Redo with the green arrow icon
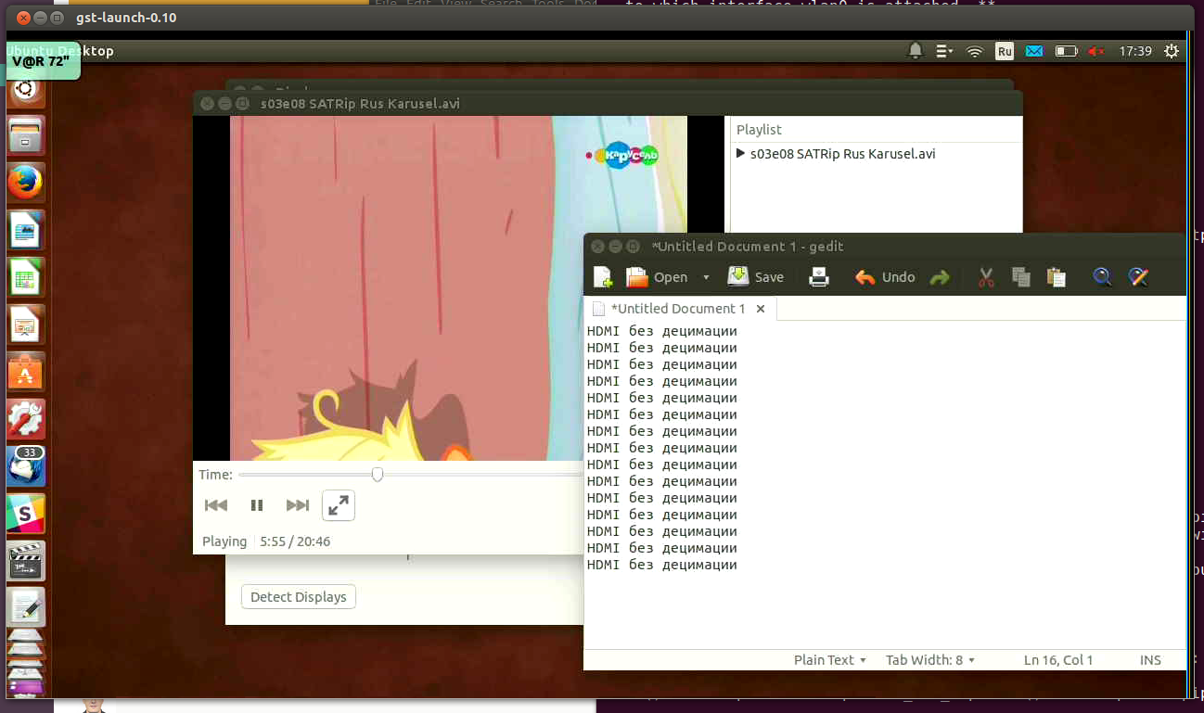1204x713 pixels. tap(940, 277)
